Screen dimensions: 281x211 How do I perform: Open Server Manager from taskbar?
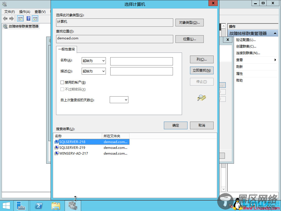21,205
